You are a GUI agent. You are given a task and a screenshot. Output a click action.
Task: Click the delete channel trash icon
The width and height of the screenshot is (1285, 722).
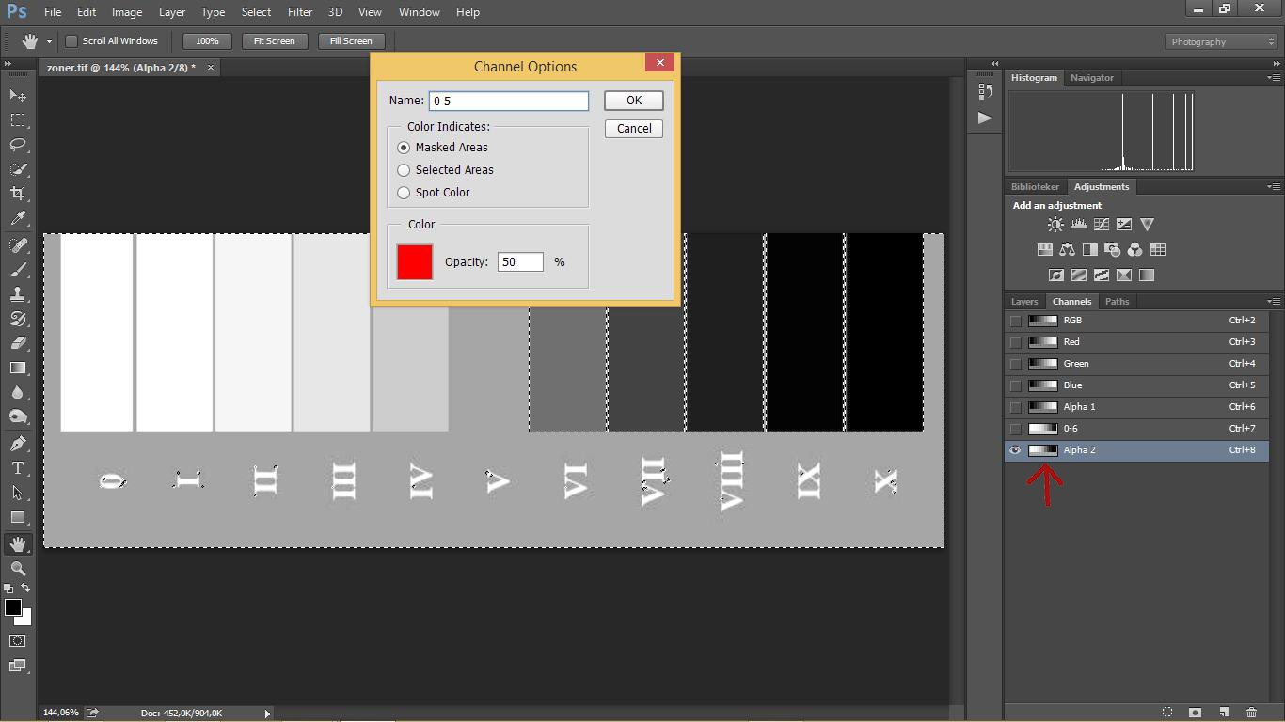tap(1251, 713)
